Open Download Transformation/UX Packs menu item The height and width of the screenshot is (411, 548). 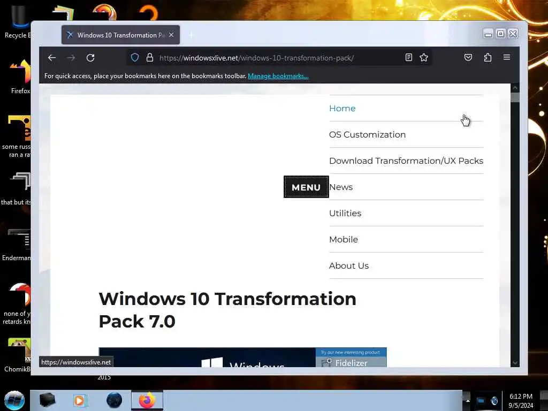coord(406,161)
